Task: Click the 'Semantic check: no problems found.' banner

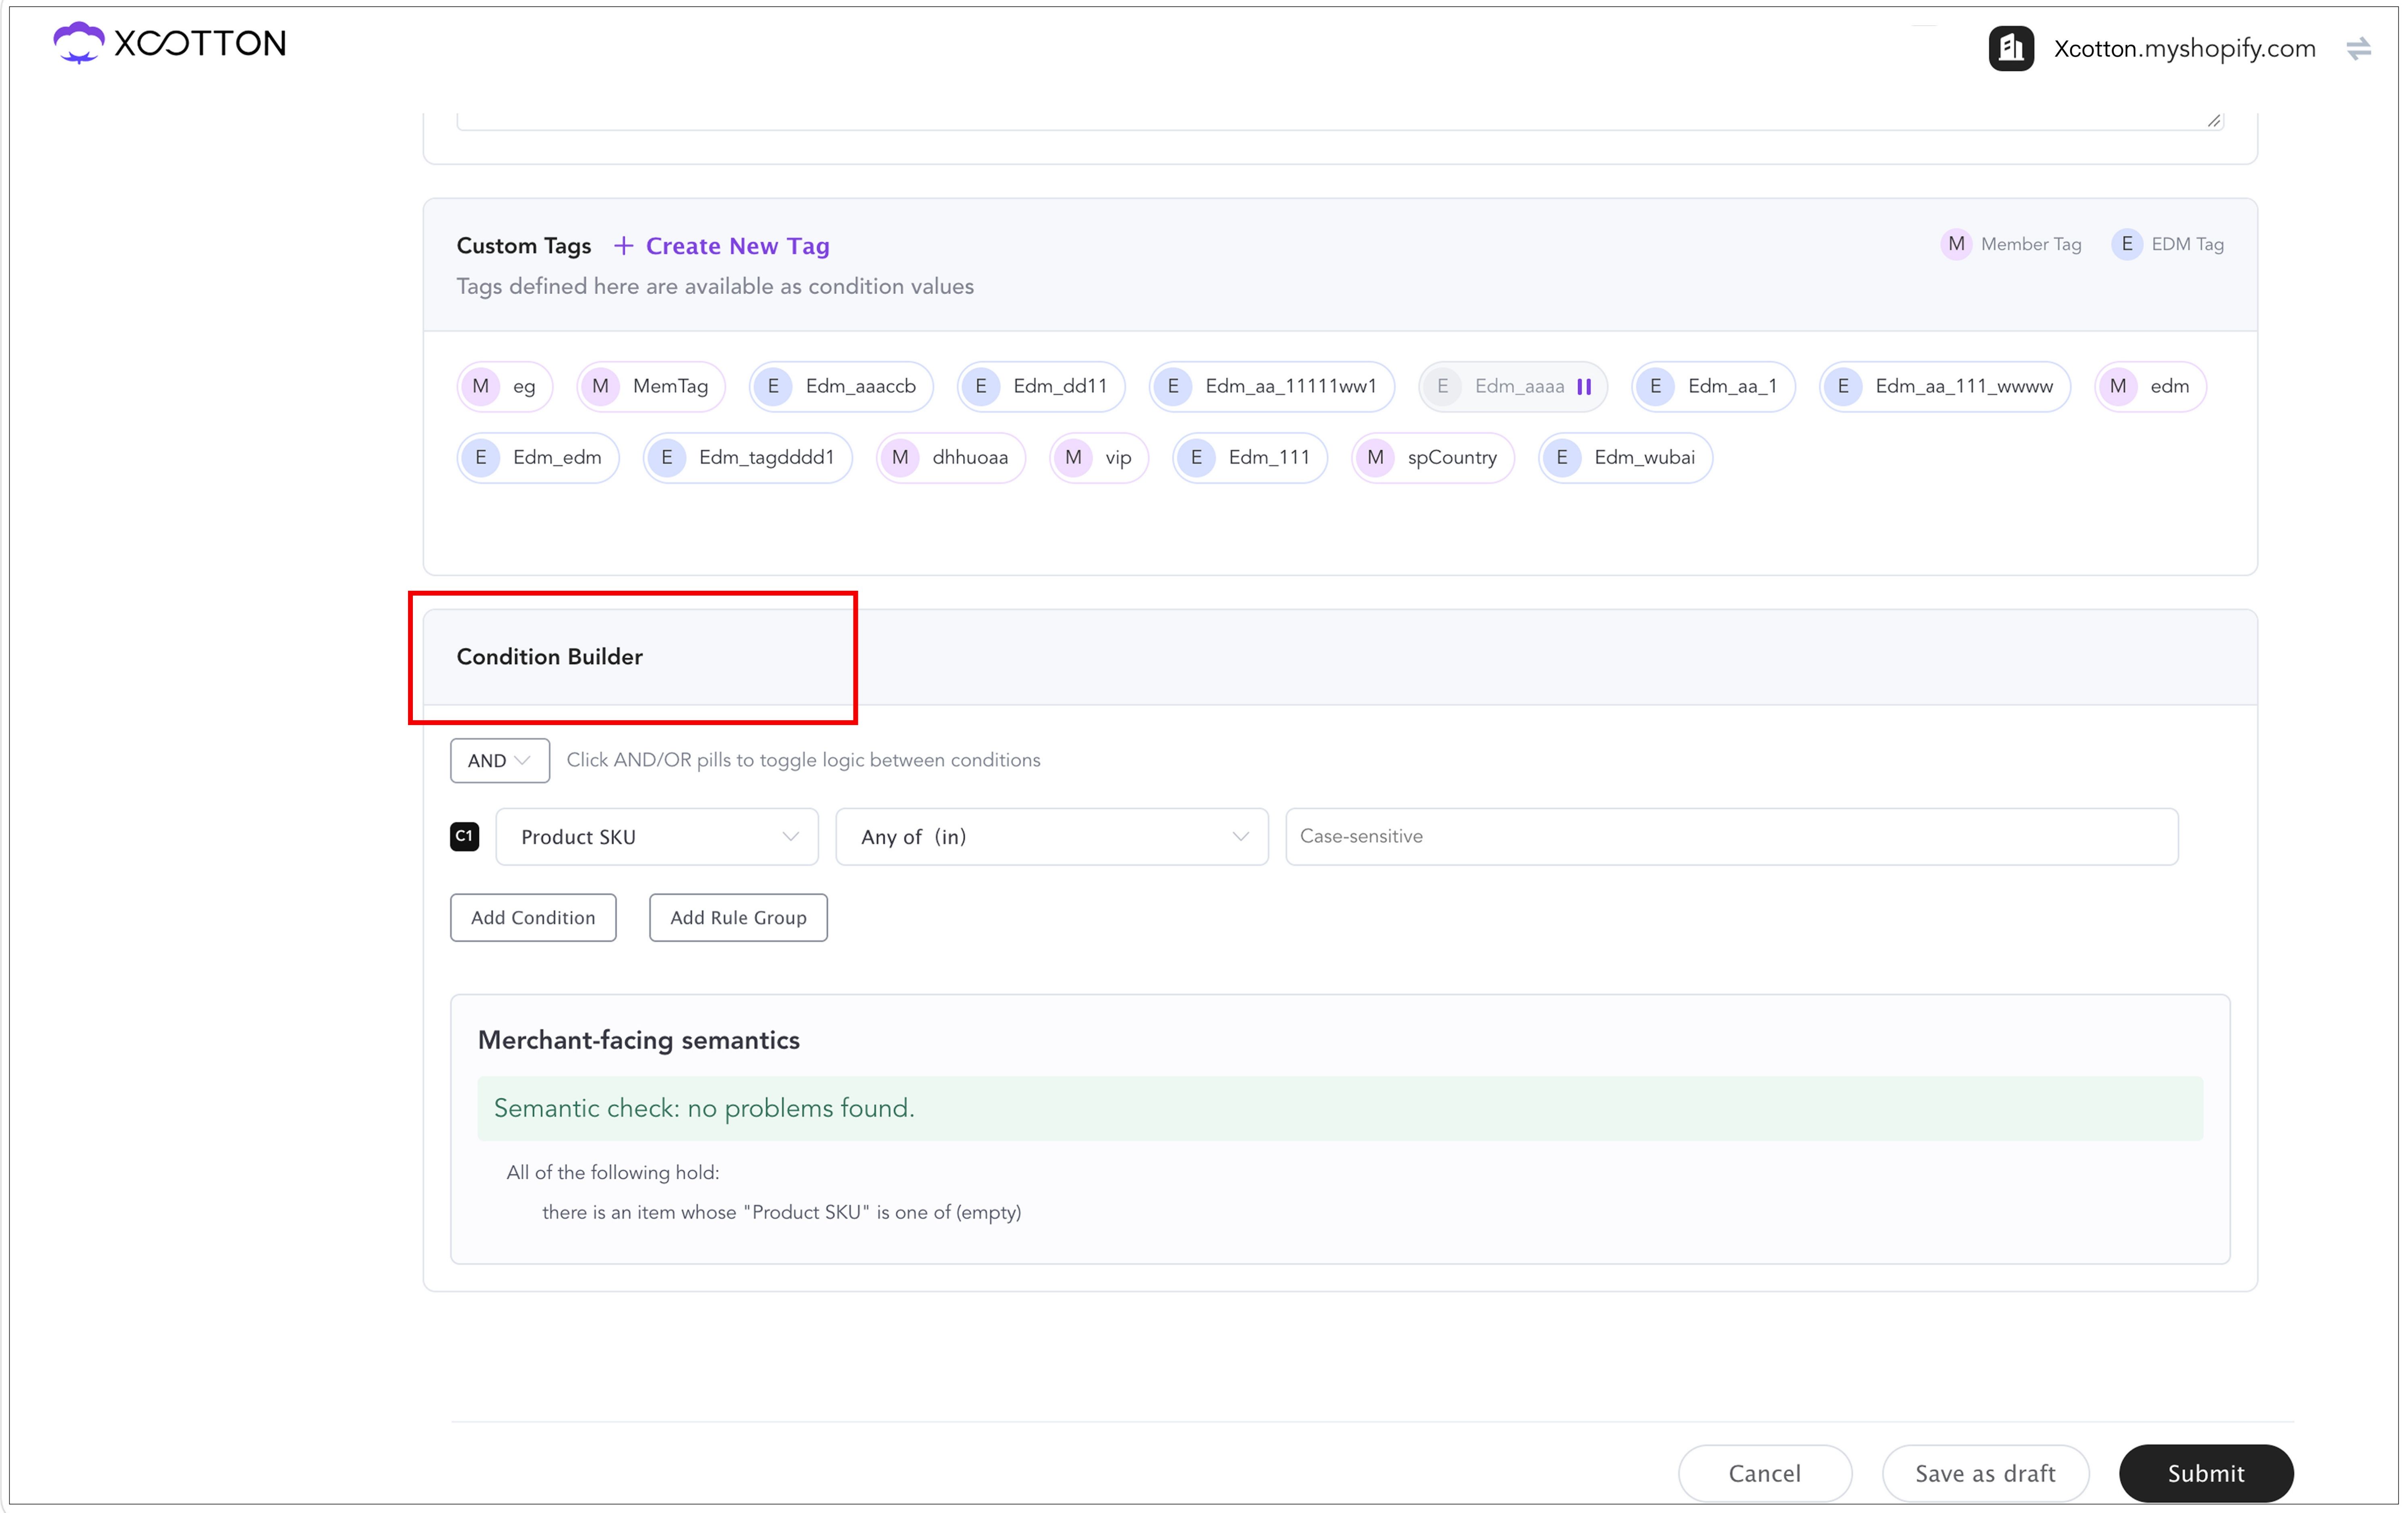Action: [1340, 1108]
